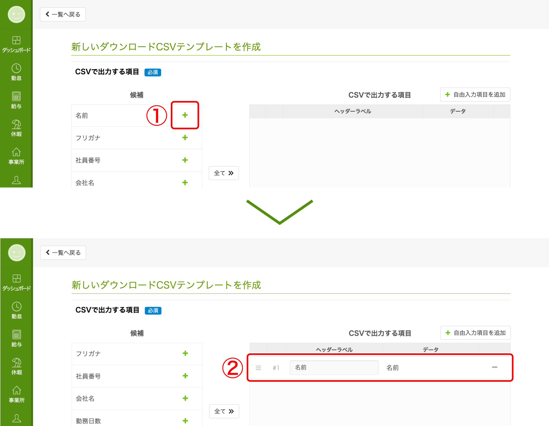Screen dimensions: 549x426
Task: Add 勤務日数 with its plus icon in the bottom panel
Action: click(185, 421)
